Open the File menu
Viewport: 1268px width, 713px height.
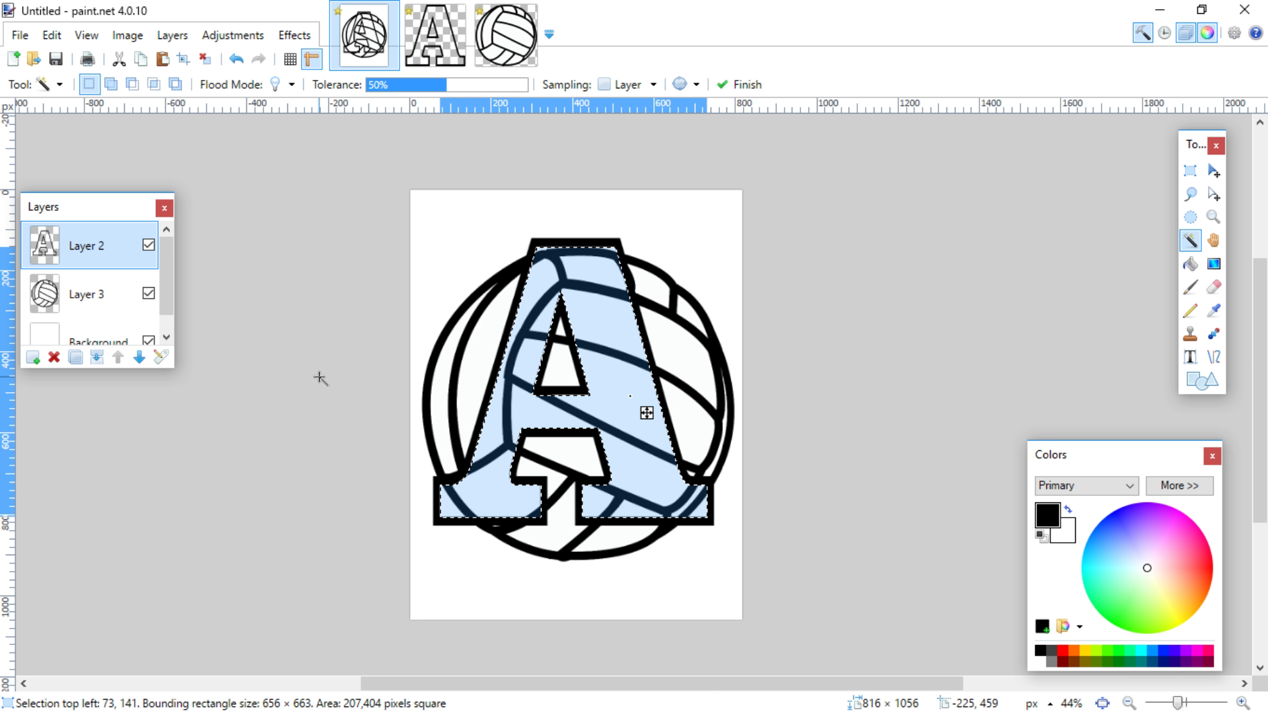(20, 35)
